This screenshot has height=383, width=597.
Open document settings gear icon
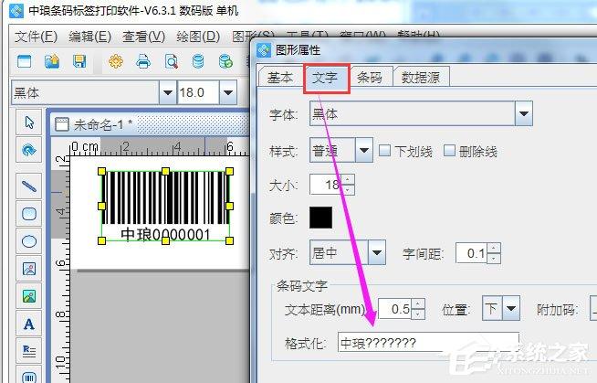tap(116, 62)
